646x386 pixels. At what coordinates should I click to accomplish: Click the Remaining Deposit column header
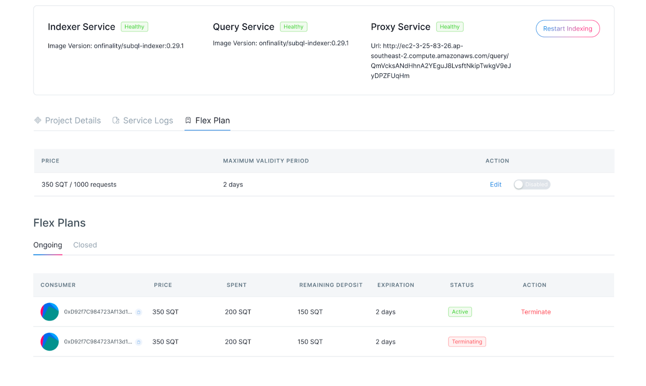click(331, 285)
